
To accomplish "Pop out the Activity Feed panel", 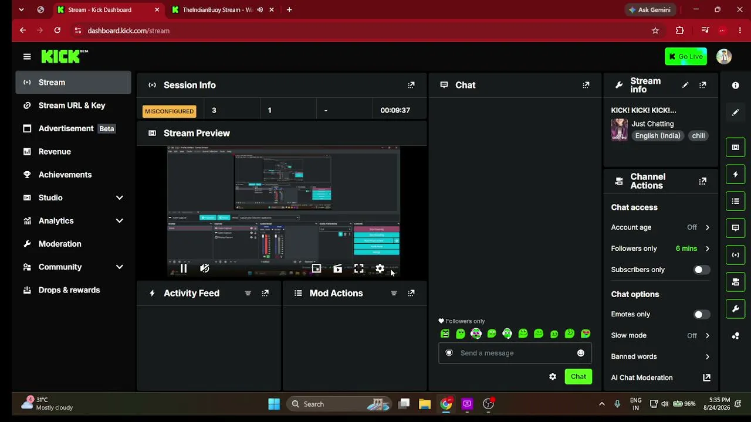I will [x=265, y=293].
